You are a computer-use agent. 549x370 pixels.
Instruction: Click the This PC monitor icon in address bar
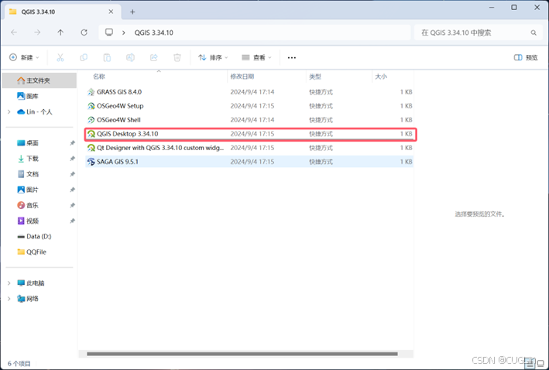(x=109, y=33)
